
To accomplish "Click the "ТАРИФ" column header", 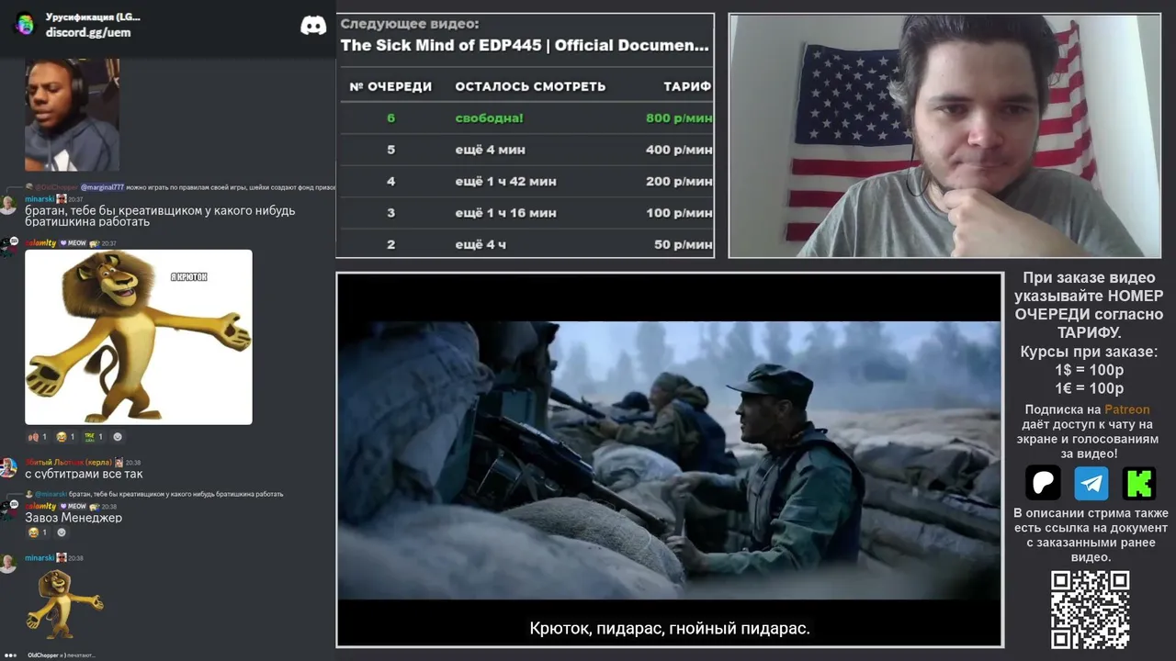I will coord(687,86).
